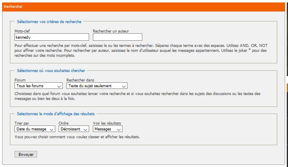Focus the Rechercher un auteur text box
288x167 pixels.
click(117, 37)
